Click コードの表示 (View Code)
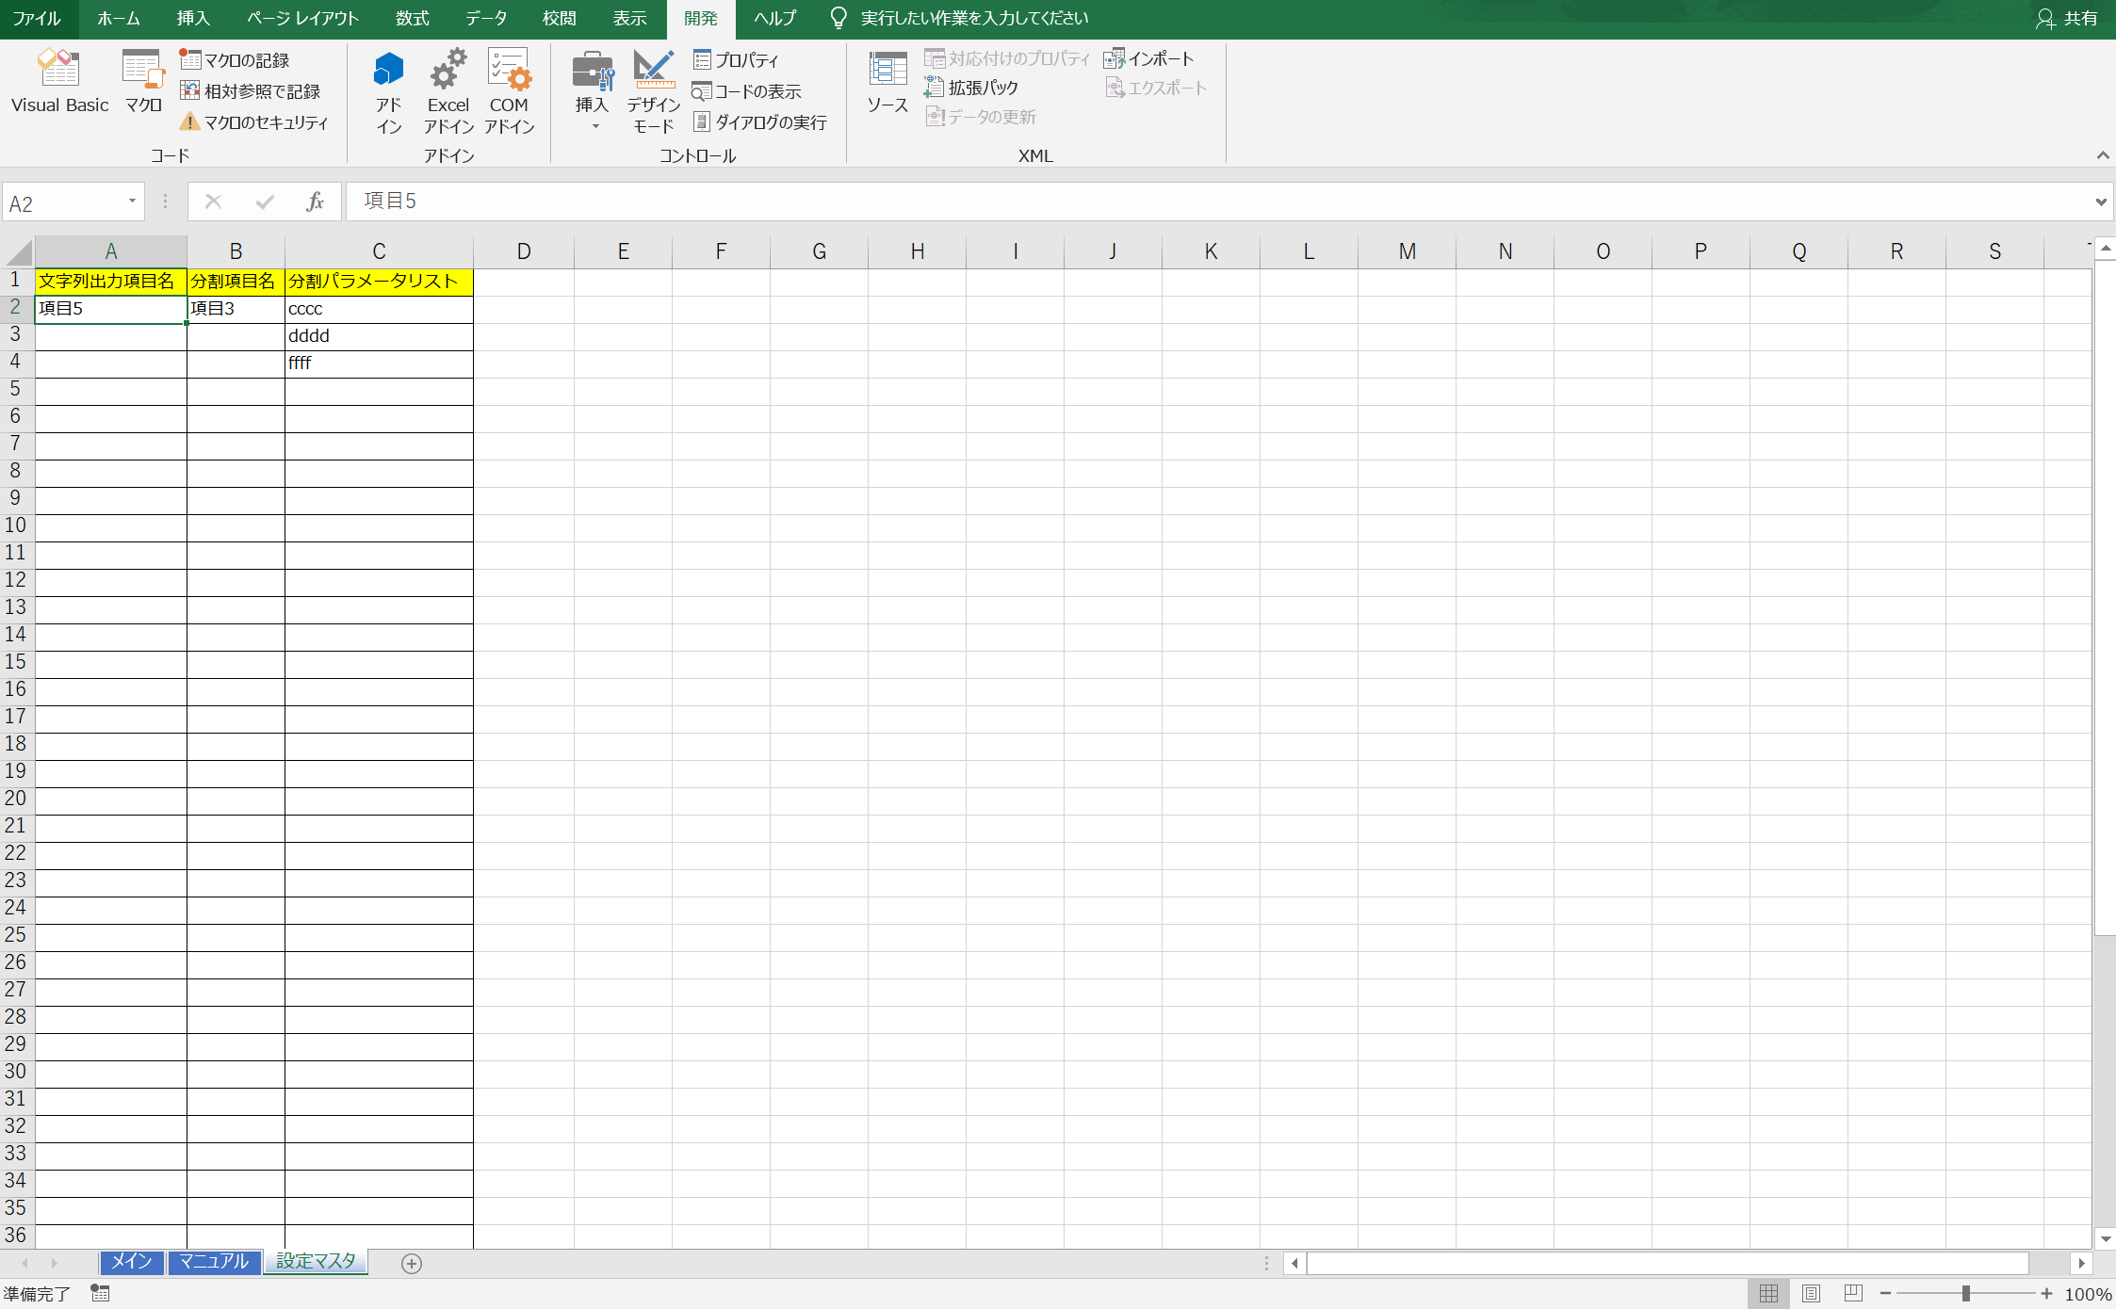Image resolution: width=2116 pixels, height=1309 pixels. click(x=749, y=90)
